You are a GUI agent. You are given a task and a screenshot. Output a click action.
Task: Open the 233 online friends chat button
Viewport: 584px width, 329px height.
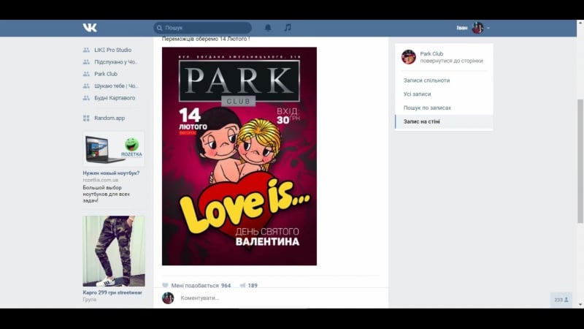561,300
